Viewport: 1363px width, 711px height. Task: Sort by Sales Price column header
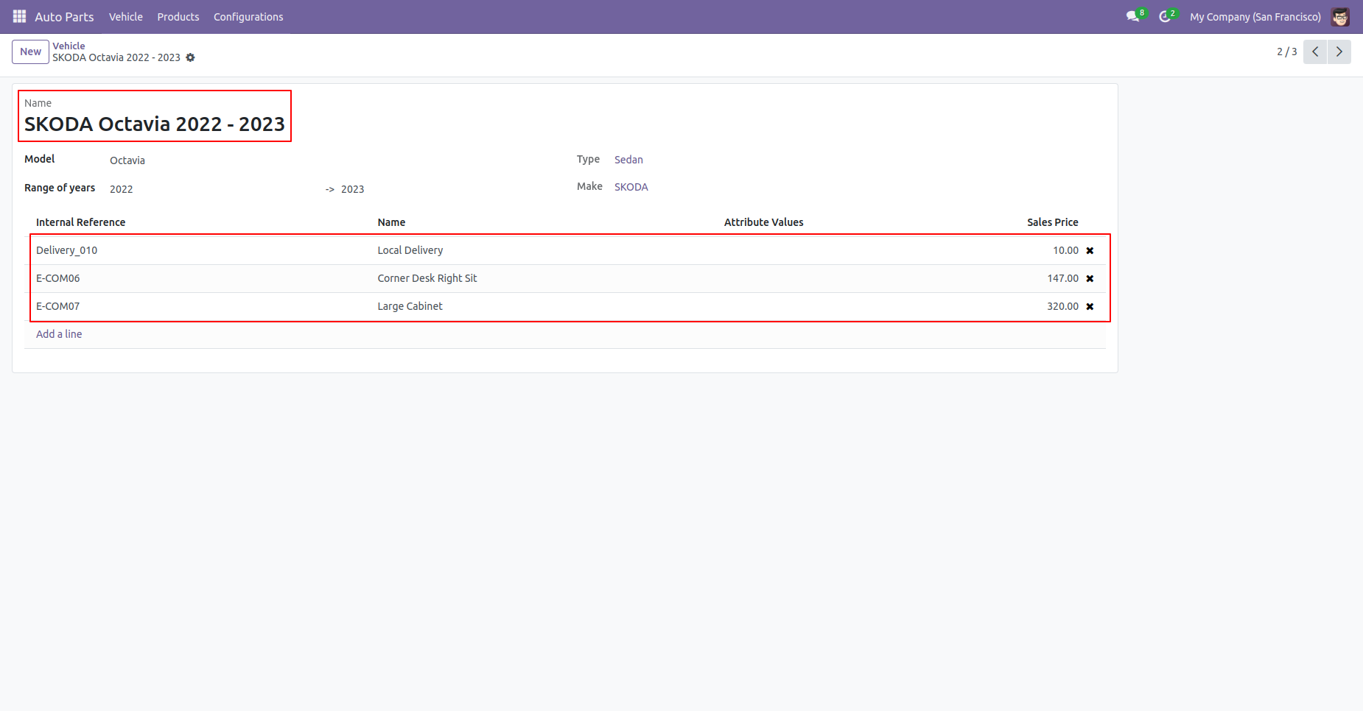(x=1052, y=222)
